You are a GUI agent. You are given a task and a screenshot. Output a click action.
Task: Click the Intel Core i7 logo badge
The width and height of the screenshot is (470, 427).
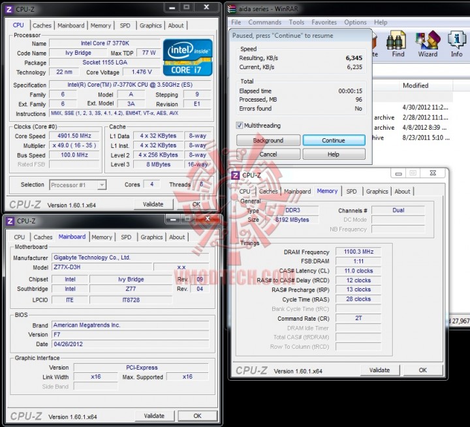(188, 57)
